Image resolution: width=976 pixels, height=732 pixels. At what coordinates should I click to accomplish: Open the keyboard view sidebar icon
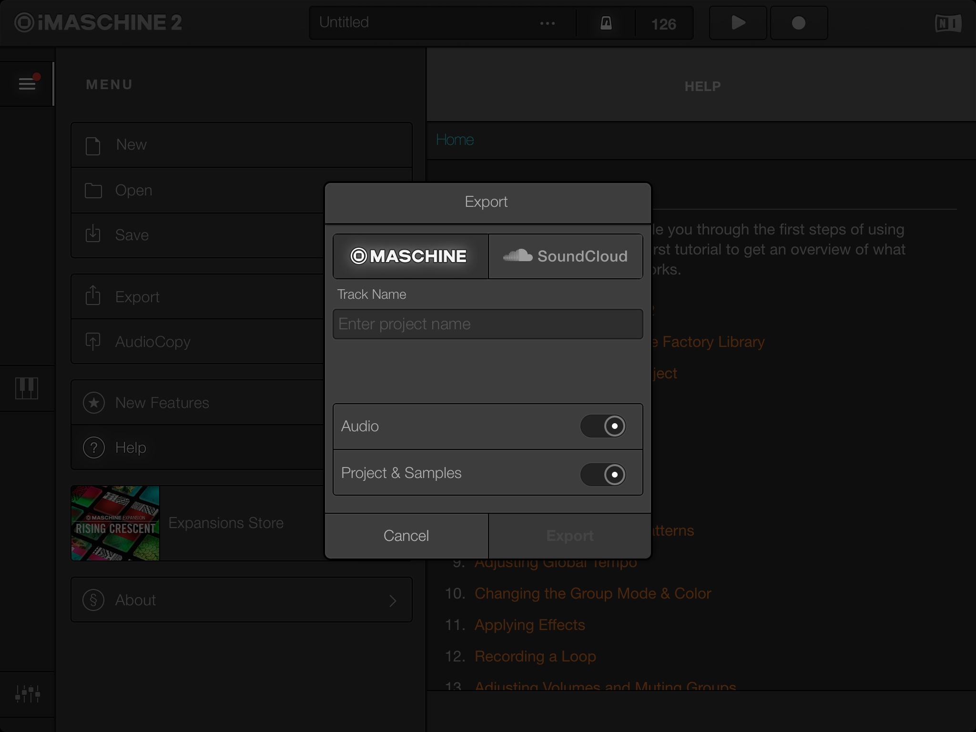pos(27,388)
